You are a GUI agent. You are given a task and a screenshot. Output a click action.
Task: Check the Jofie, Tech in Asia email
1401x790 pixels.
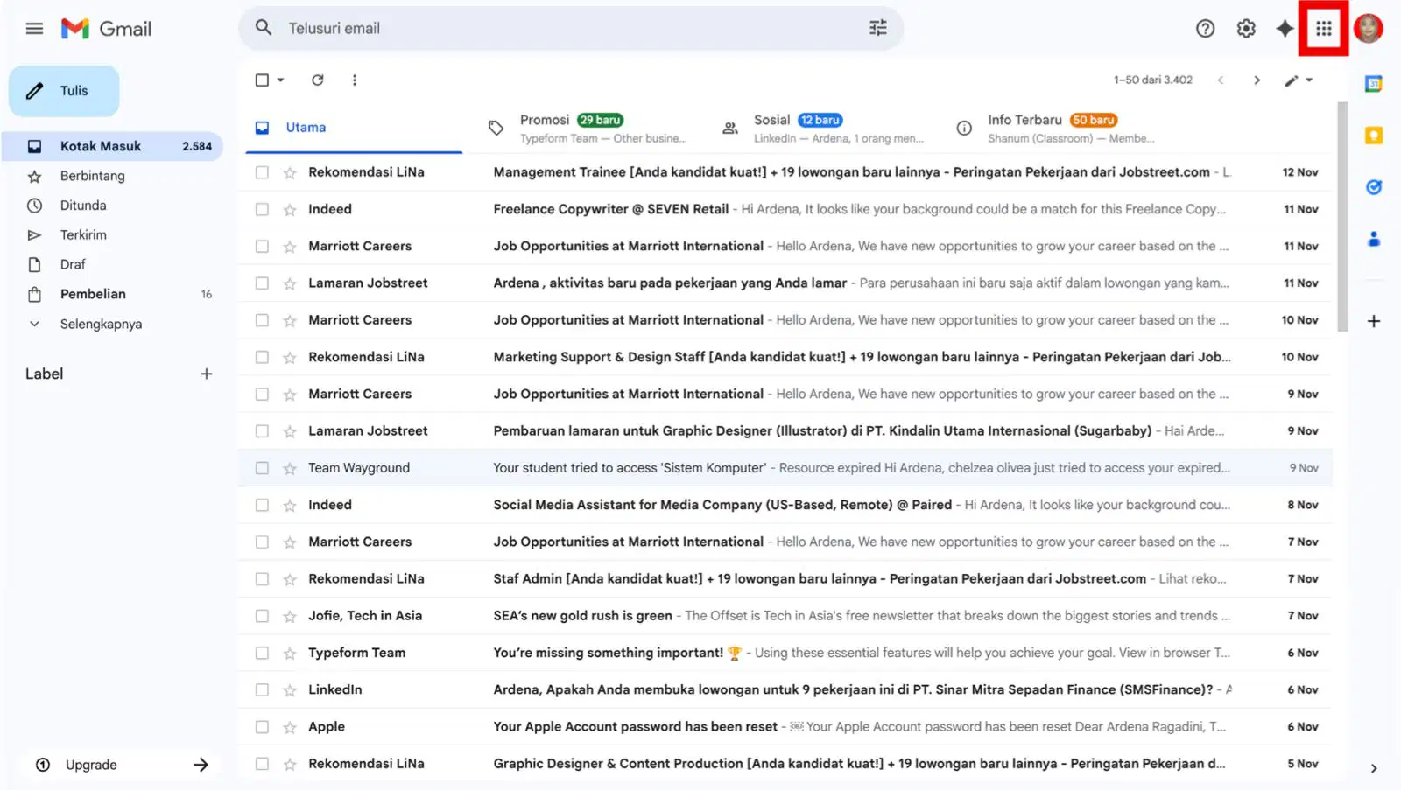coord(262,616)
